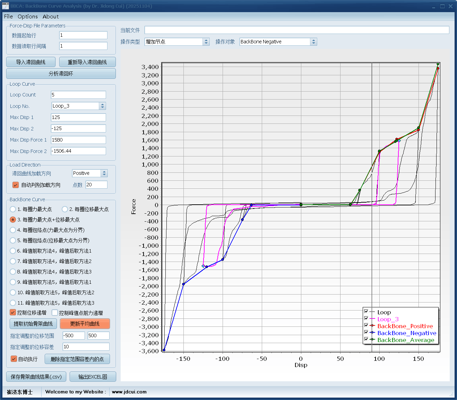Open the Options menu

point(27,17)
